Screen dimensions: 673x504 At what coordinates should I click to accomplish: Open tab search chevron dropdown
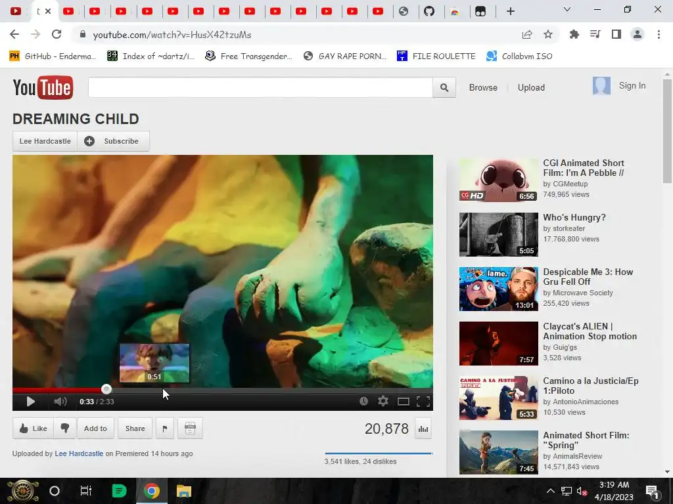pyautogui.click(x=567, y=9)
